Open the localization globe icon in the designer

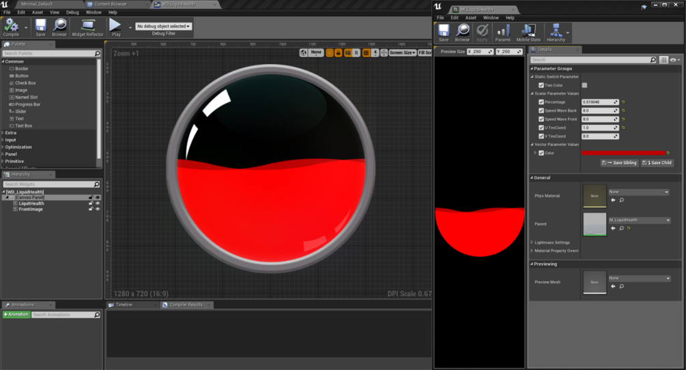(x=304, y=53)
